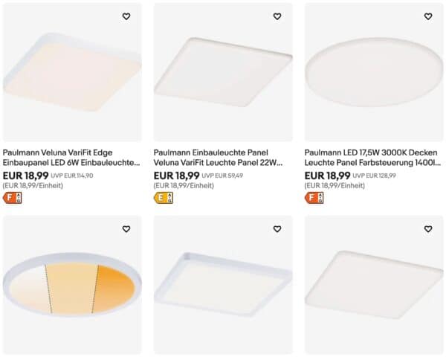
Task: Open Paulmann Einbauleuchte Panel Veluna VariFit listing
Action: [222, 156]
